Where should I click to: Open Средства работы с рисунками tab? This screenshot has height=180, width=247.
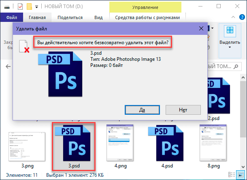(147, 17)
